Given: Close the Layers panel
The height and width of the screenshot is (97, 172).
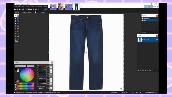Looking at the screenshot, I should pyautogui.click(x=157, y=36).
